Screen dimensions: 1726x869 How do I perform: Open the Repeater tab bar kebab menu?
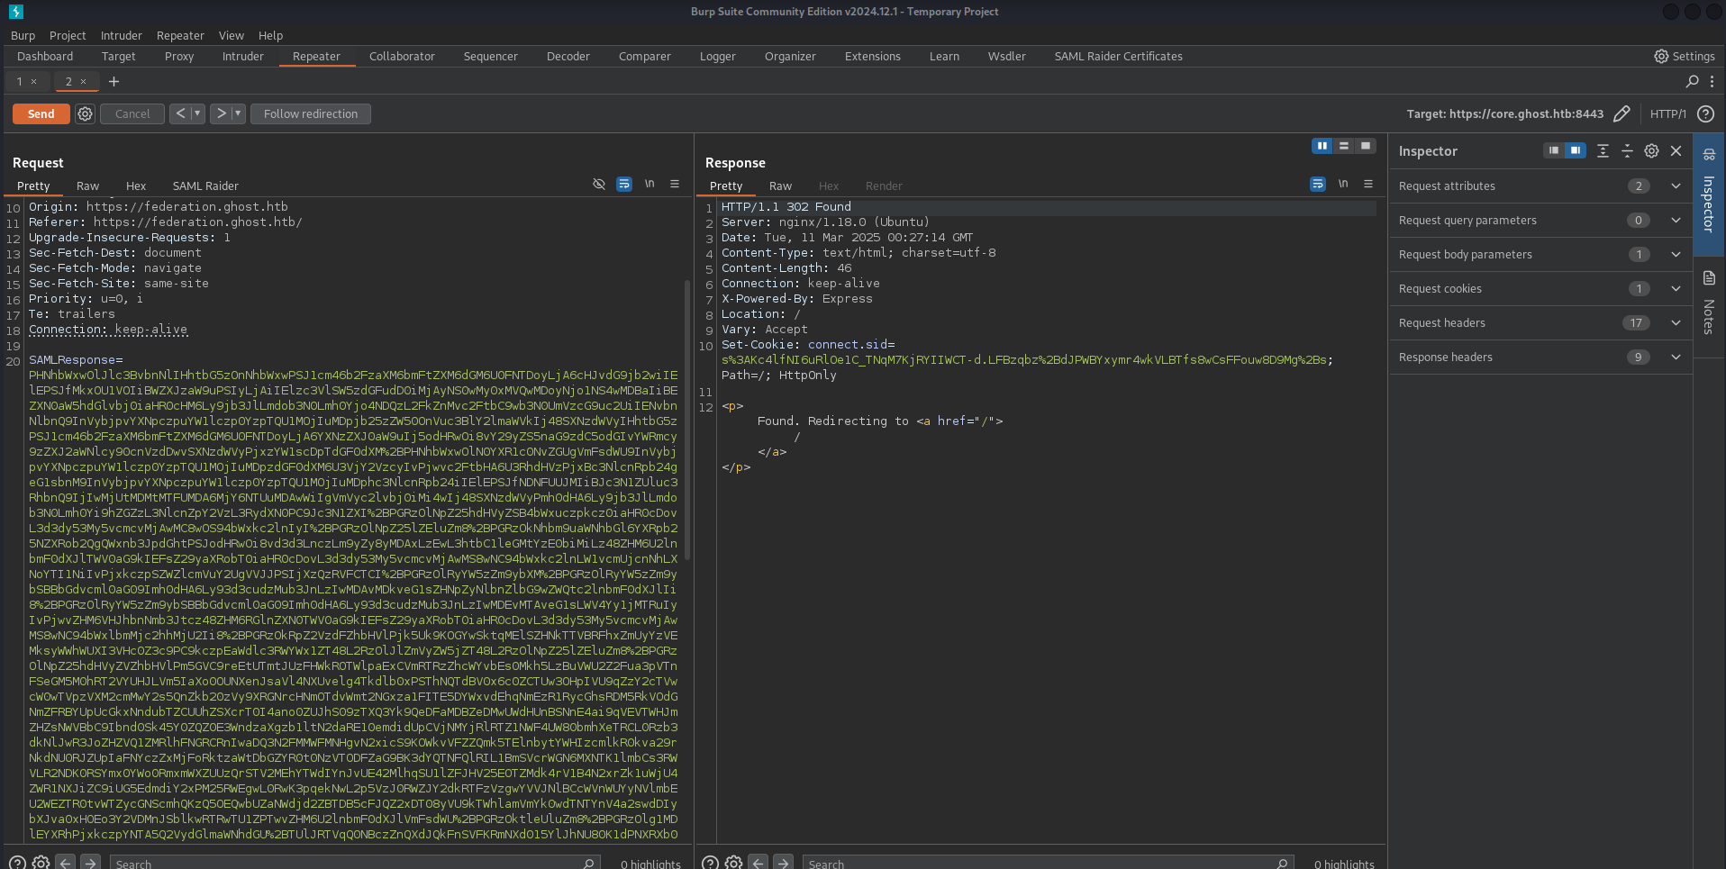pos(1712,81)
